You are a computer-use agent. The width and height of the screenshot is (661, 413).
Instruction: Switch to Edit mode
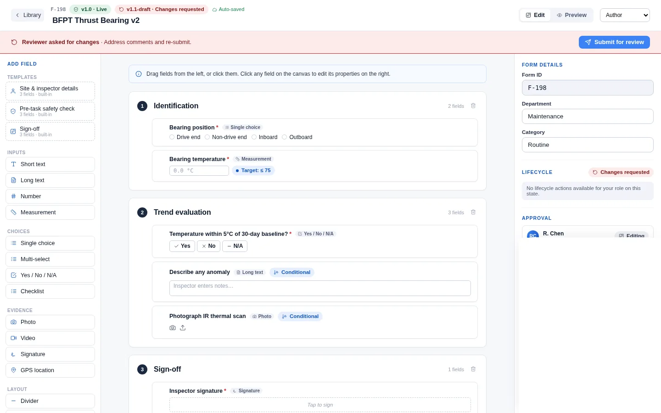(x=535, y=15)
